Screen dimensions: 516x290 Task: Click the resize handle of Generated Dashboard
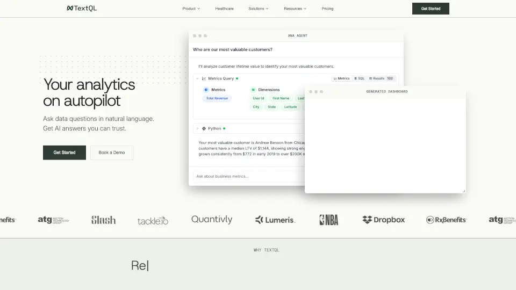[464, 191]
